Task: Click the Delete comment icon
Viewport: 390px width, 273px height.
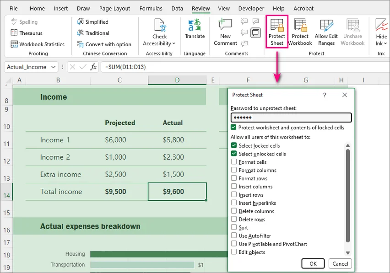Action: pyautogui.click(x=244, y=21)
